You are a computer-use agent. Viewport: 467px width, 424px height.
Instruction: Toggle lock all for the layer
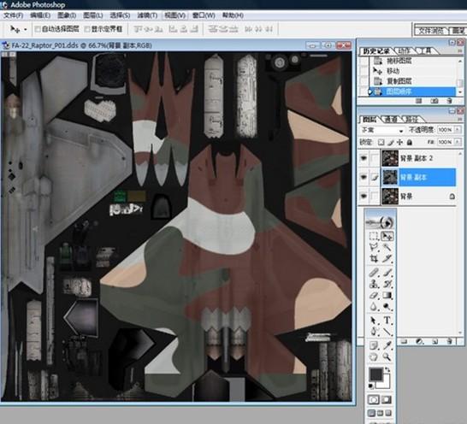pyautogui.click(x=410, y=142)
